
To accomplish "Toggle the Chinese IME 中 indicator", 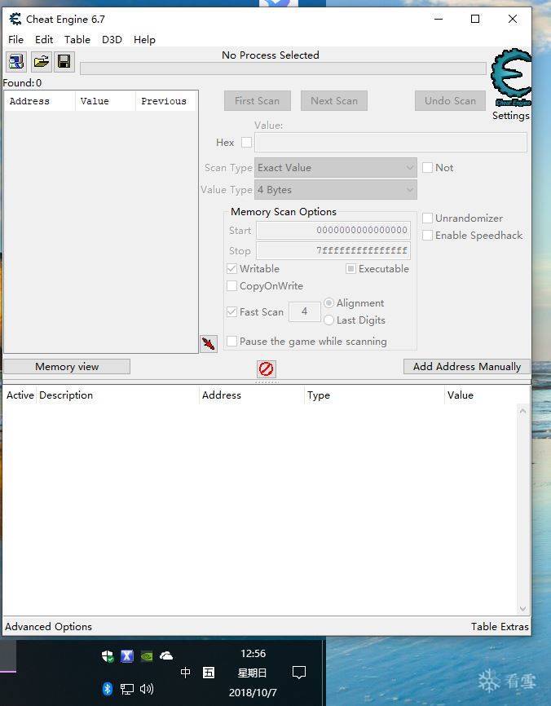I will 186,673.
